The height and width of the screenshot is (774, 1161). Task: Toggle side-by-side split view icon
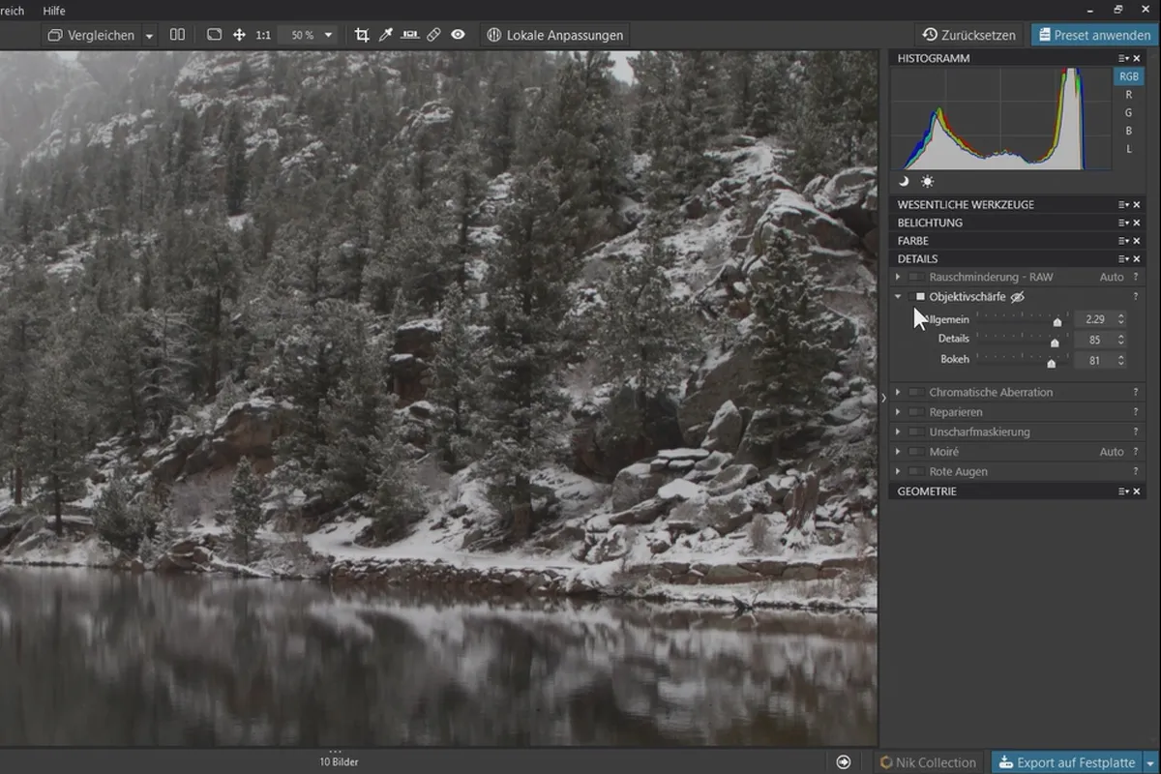coord(177,35)
